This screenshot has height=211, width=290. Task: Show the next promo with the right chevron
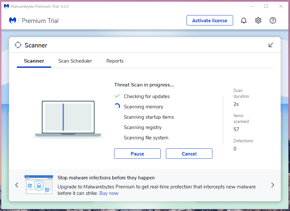click(x=273, y=185)
